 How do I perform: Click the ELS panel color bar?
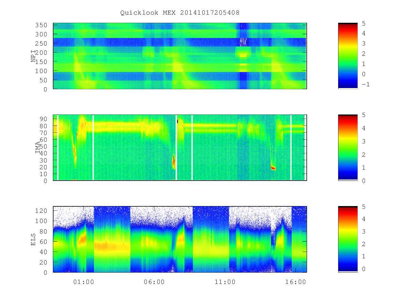coord(348,239)
